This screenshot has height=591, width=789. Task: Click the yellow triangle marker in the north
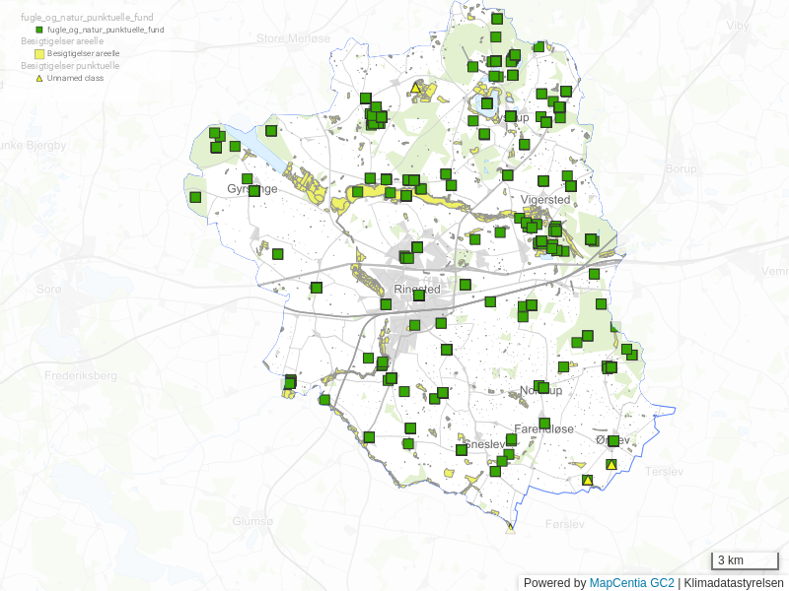tap(416, 89)
